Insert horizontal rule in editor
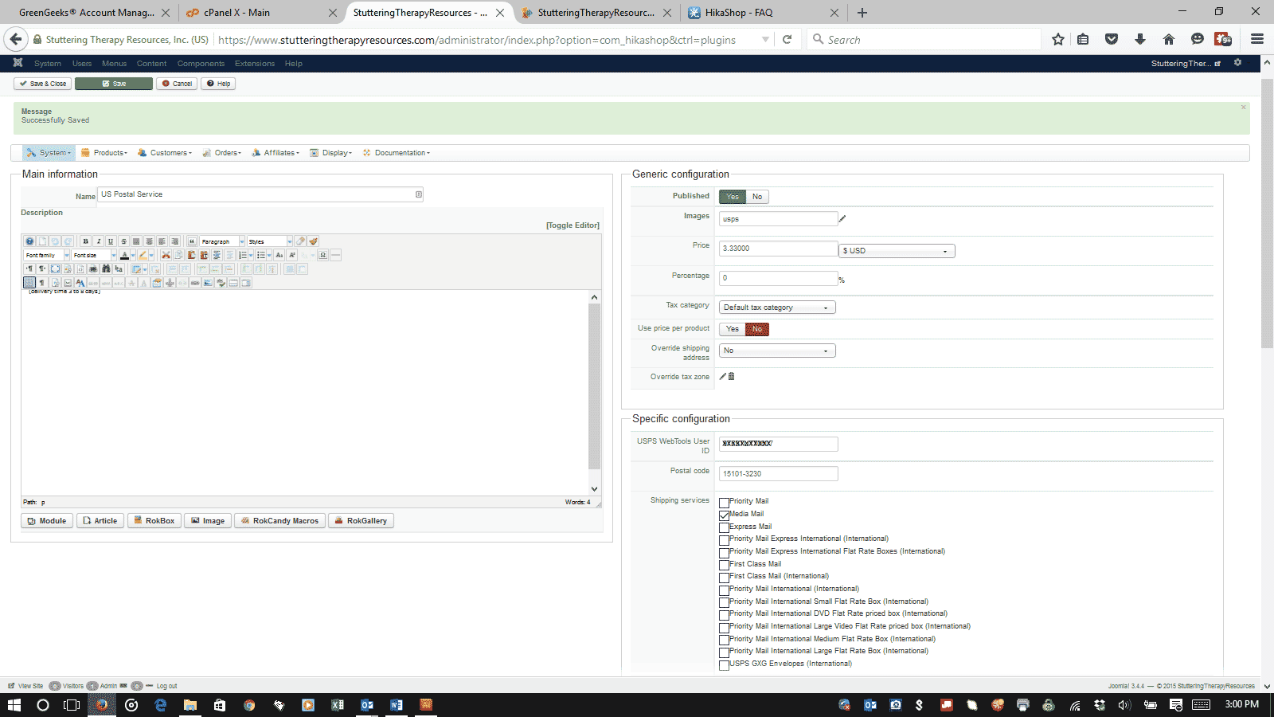Viewport: 1274px width, 717px height. [335, 255]
